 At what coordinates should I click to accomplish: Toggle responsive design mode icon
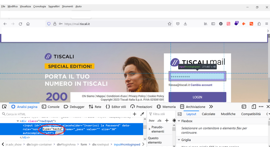coord(254,107)
